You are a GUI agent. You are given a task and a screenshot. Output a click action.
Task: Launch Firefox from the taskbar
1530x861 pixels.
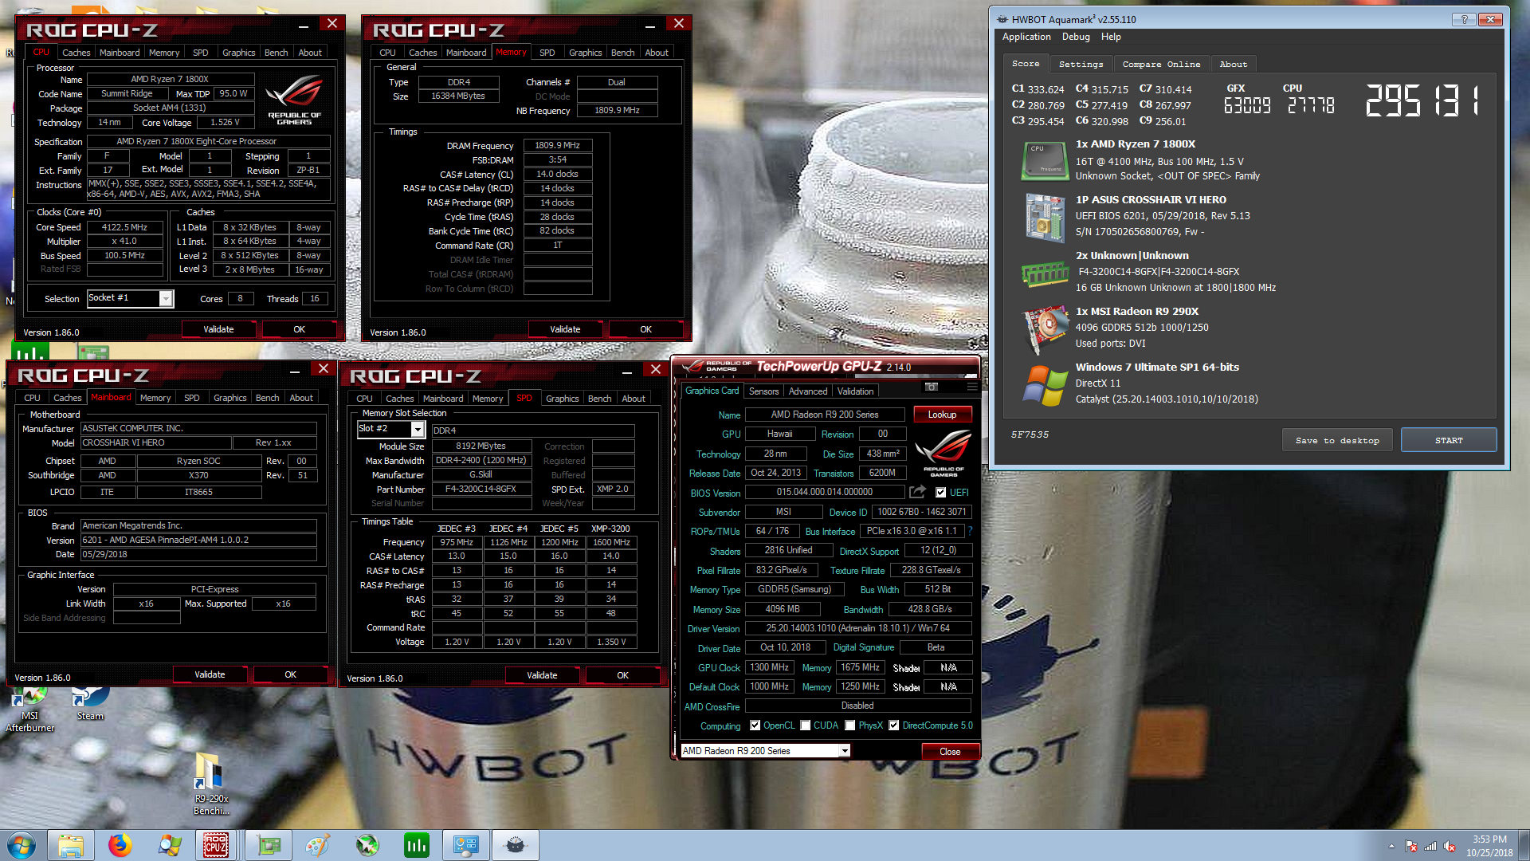pos(120,845)
